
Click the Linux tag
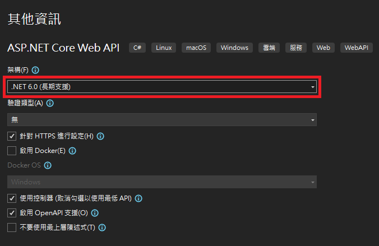(164, 48)
